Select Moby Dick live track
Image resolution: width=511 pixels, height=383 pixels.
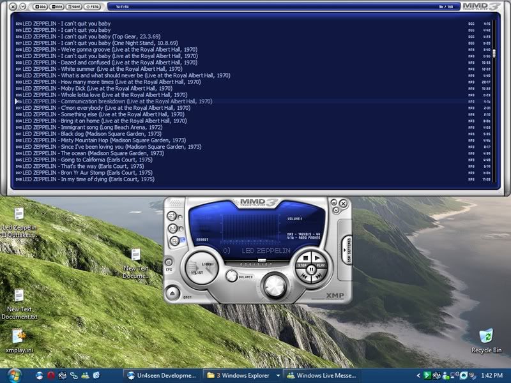click(252, 89)
